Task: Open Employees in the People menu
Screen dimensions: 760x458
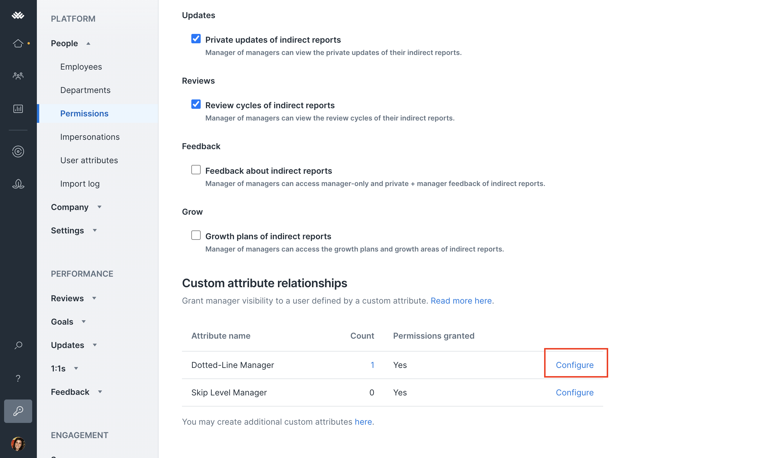Action: 81,67
